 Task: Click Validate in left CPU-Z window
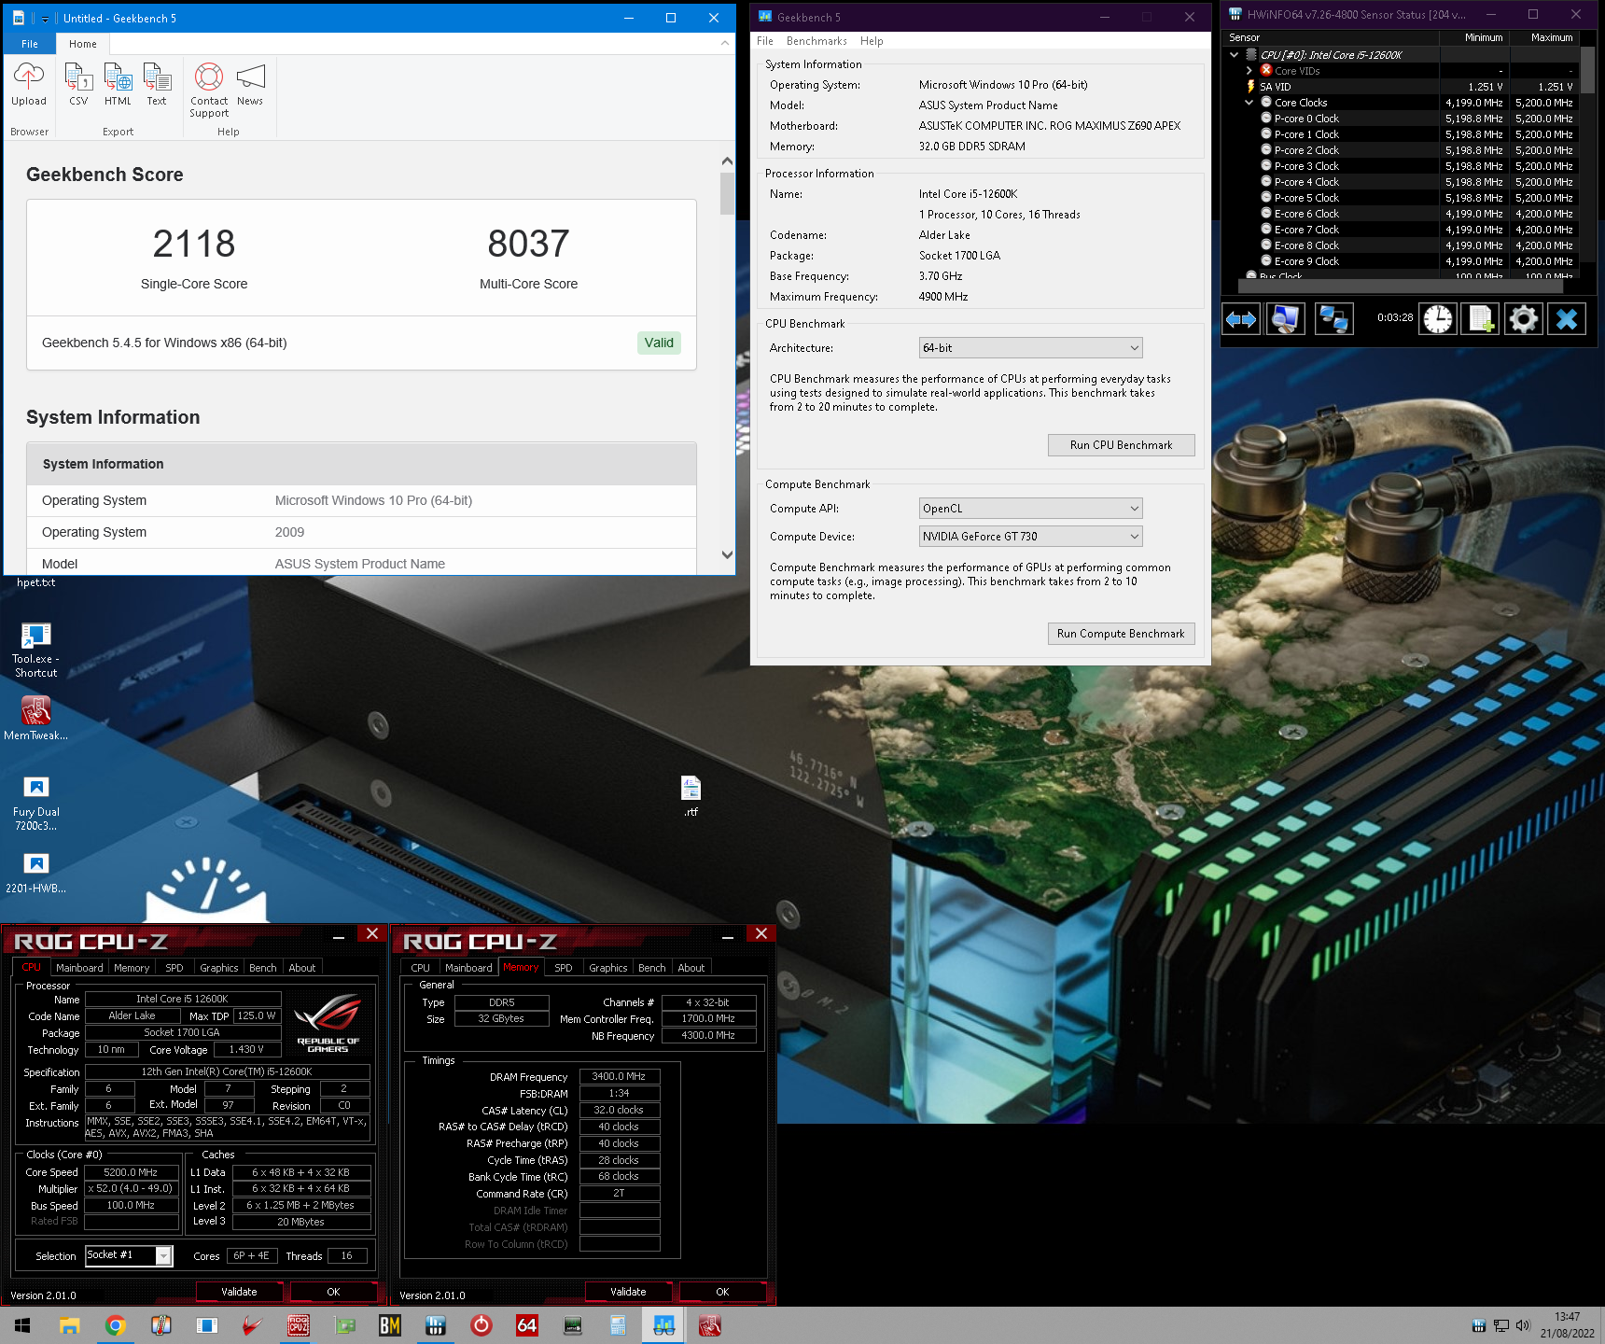pos(239,1292)
